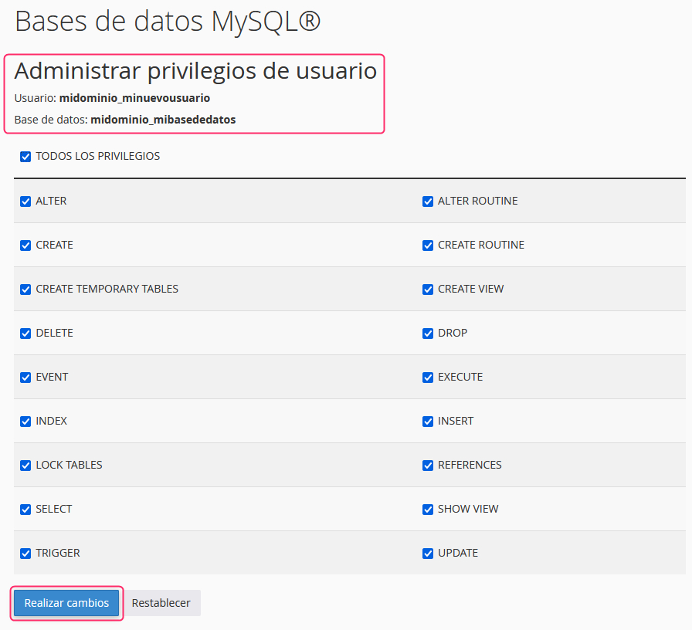Disable the ALTER ROUTINE privilege
The image size is (692, 630).
[428, 202]
